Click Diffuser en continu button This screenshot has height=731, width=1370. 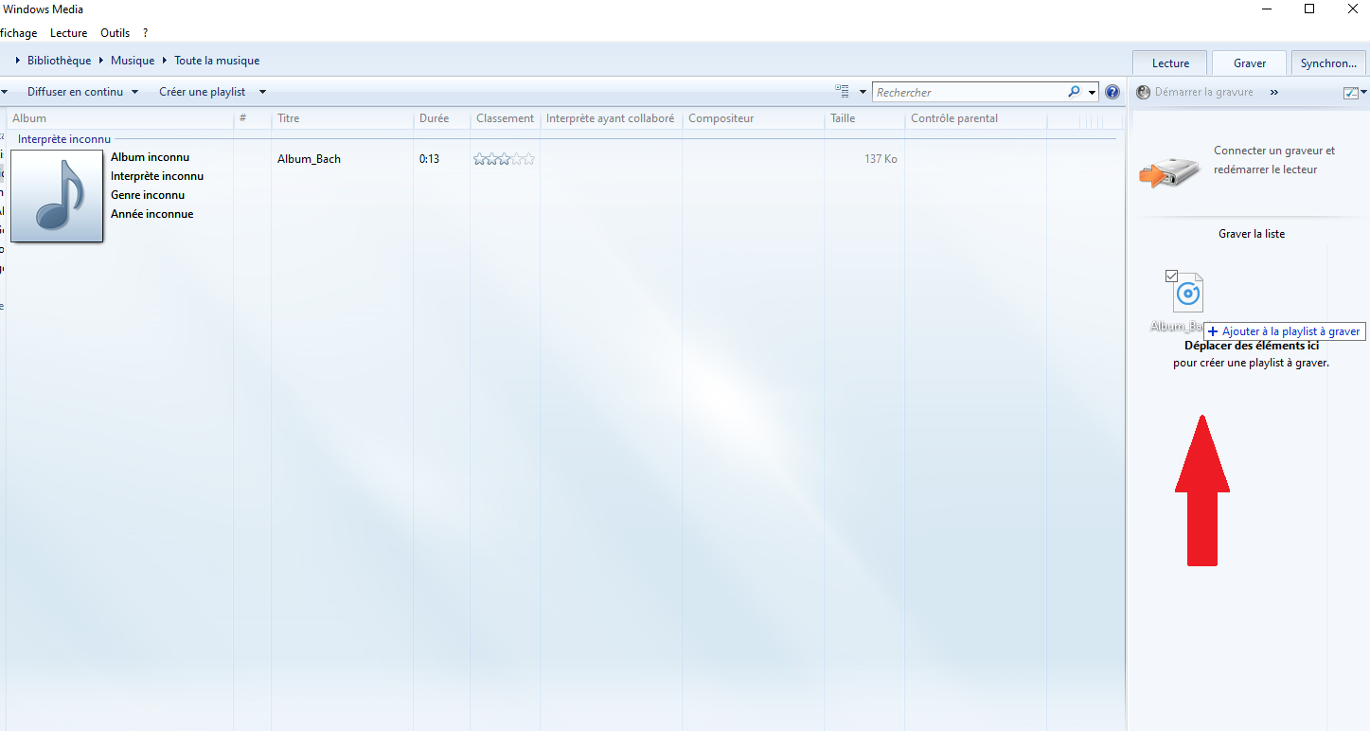[76, 92]
